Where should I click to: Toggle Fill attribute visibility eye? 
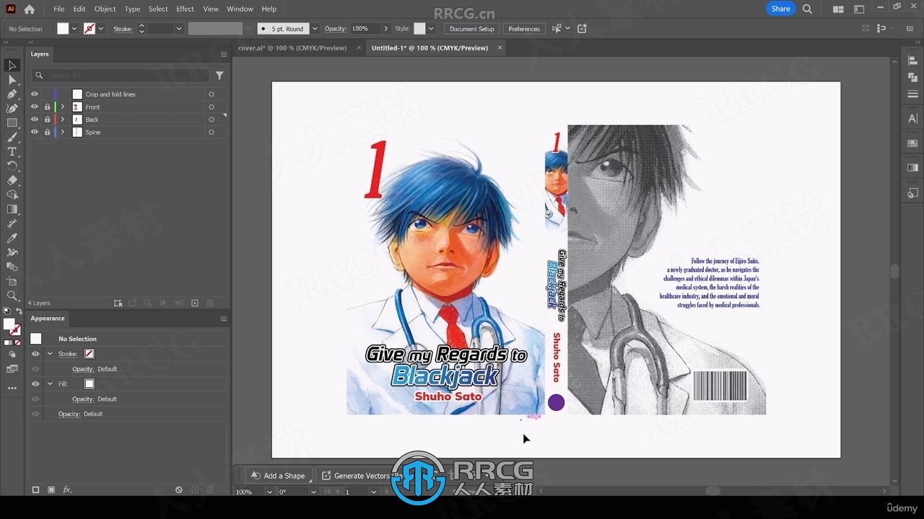click(x=35, y=384)
